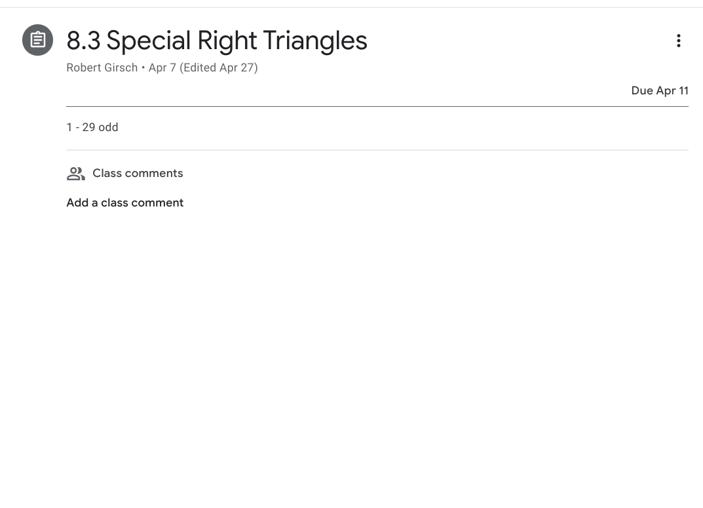Click the 8.3 section number in the title
The image size is (703, 508).
coord(83,41)
